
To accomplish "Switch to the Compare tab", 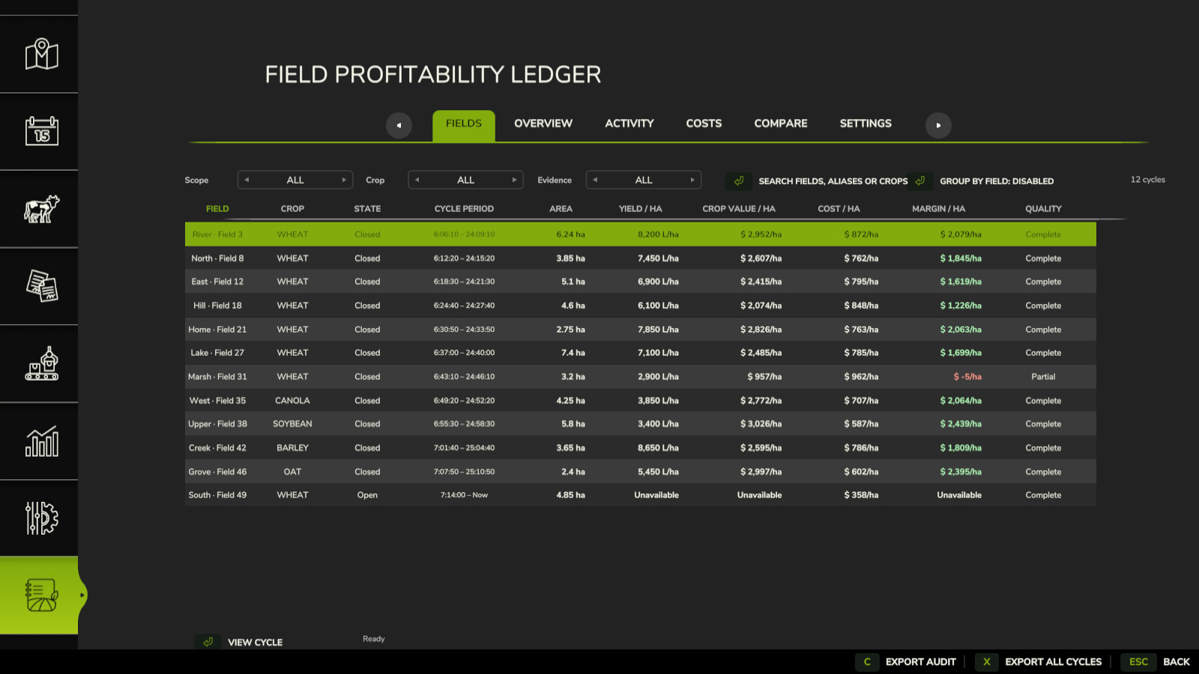I will [781, 124].
